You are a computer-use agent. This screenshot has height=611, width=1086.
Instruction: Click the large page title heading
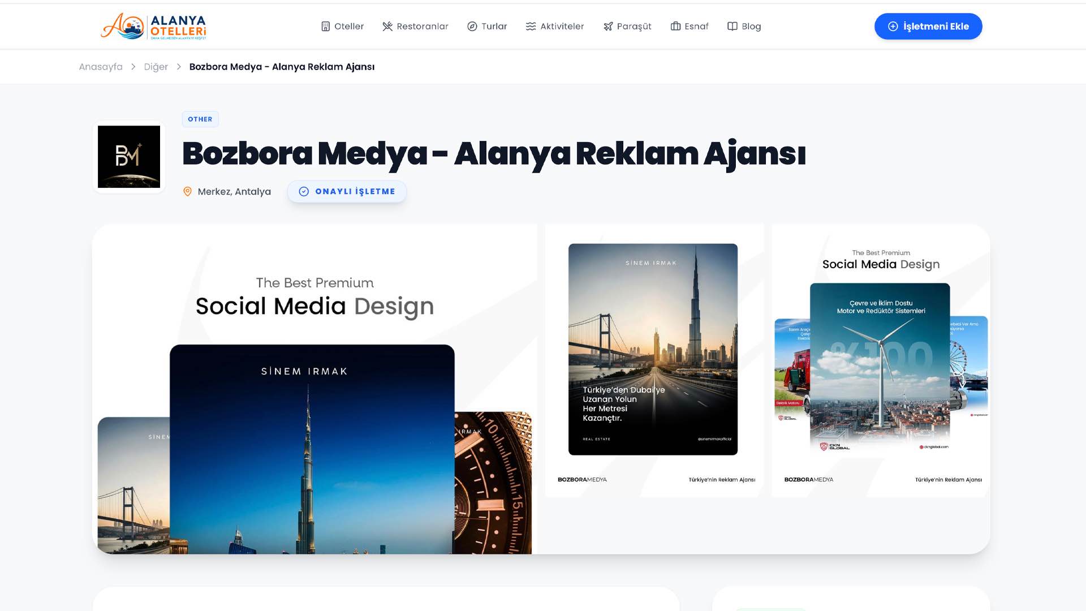click(x=494, y=154)
